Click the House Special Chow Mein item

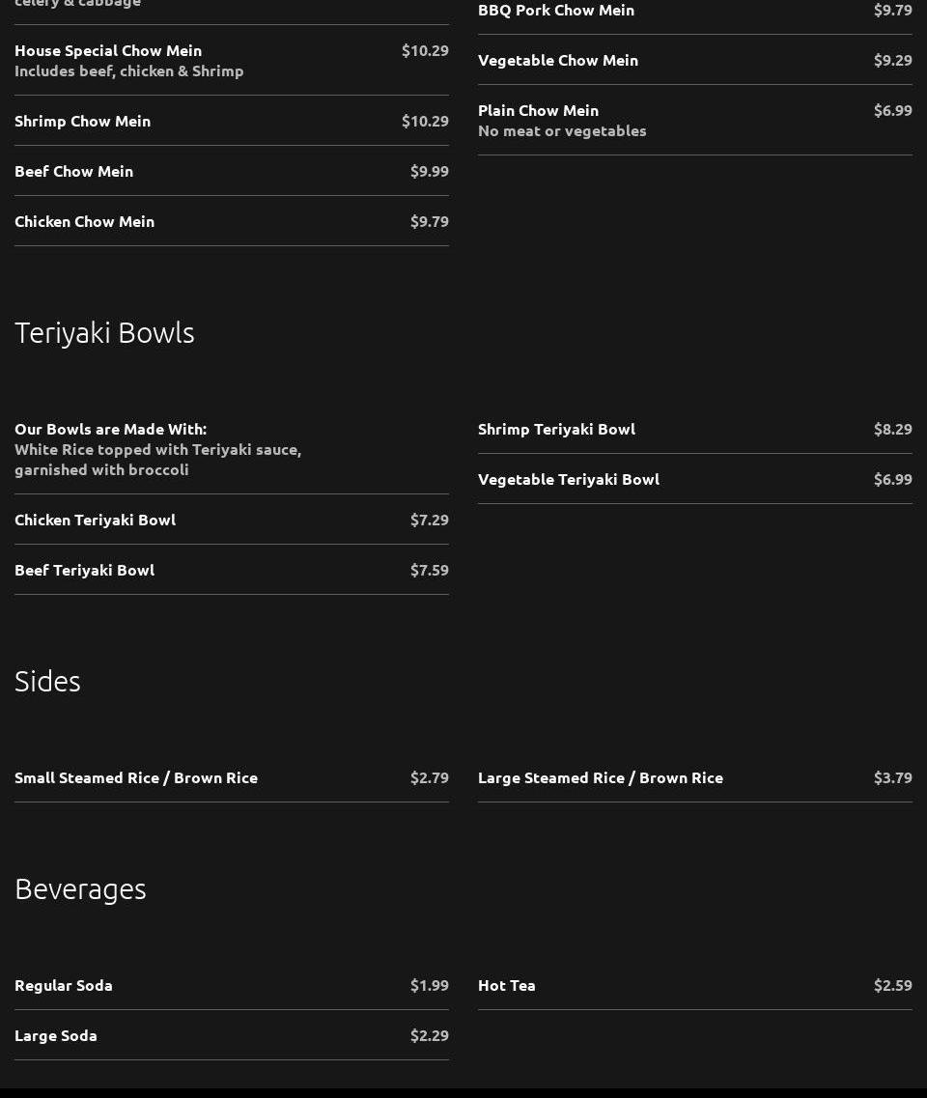[x=108, y=50]
